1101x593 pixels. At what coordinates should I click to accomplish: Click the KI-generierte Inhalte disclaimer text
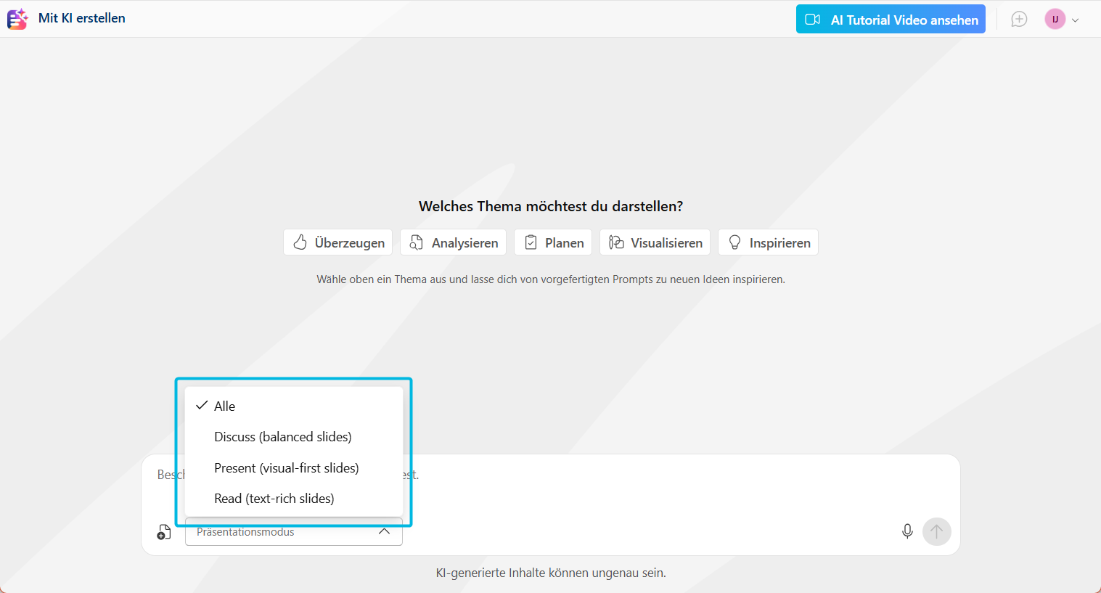click(x=551, y=573)
